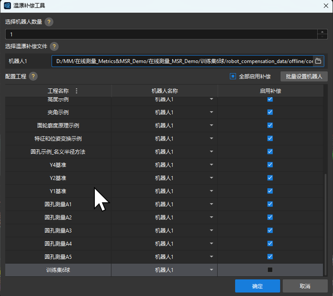Decrease robot count with down arrow
This screenshot has height=296, width=333.
[x=323, y=36]
